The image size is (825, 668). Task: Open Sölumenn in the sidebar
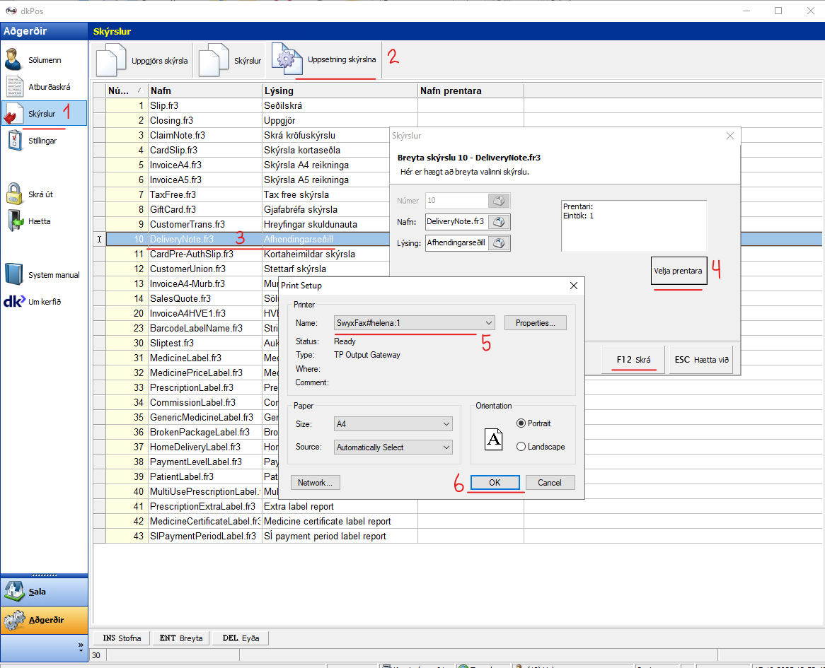click(44, 60)
